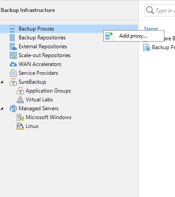
Task: Click the Virtual Labs icon
Action: tap(20, 100)
